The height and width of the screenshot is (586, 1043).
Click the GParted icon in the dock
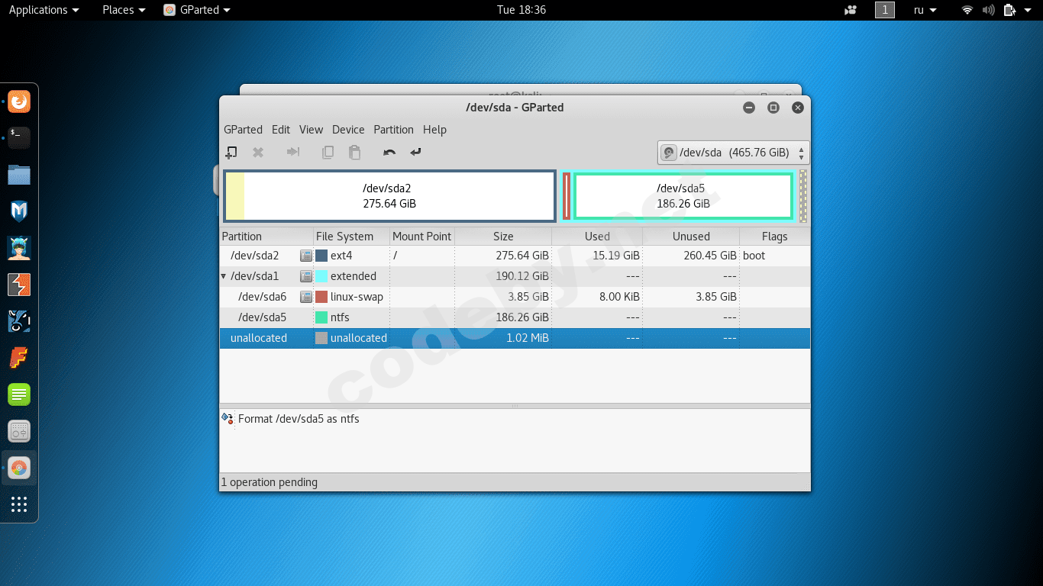19,468
